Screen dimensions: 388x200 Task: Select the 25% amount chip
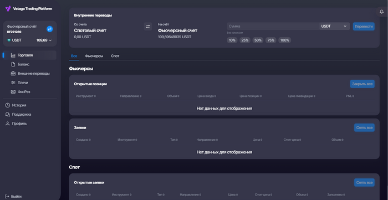(245, 40)
